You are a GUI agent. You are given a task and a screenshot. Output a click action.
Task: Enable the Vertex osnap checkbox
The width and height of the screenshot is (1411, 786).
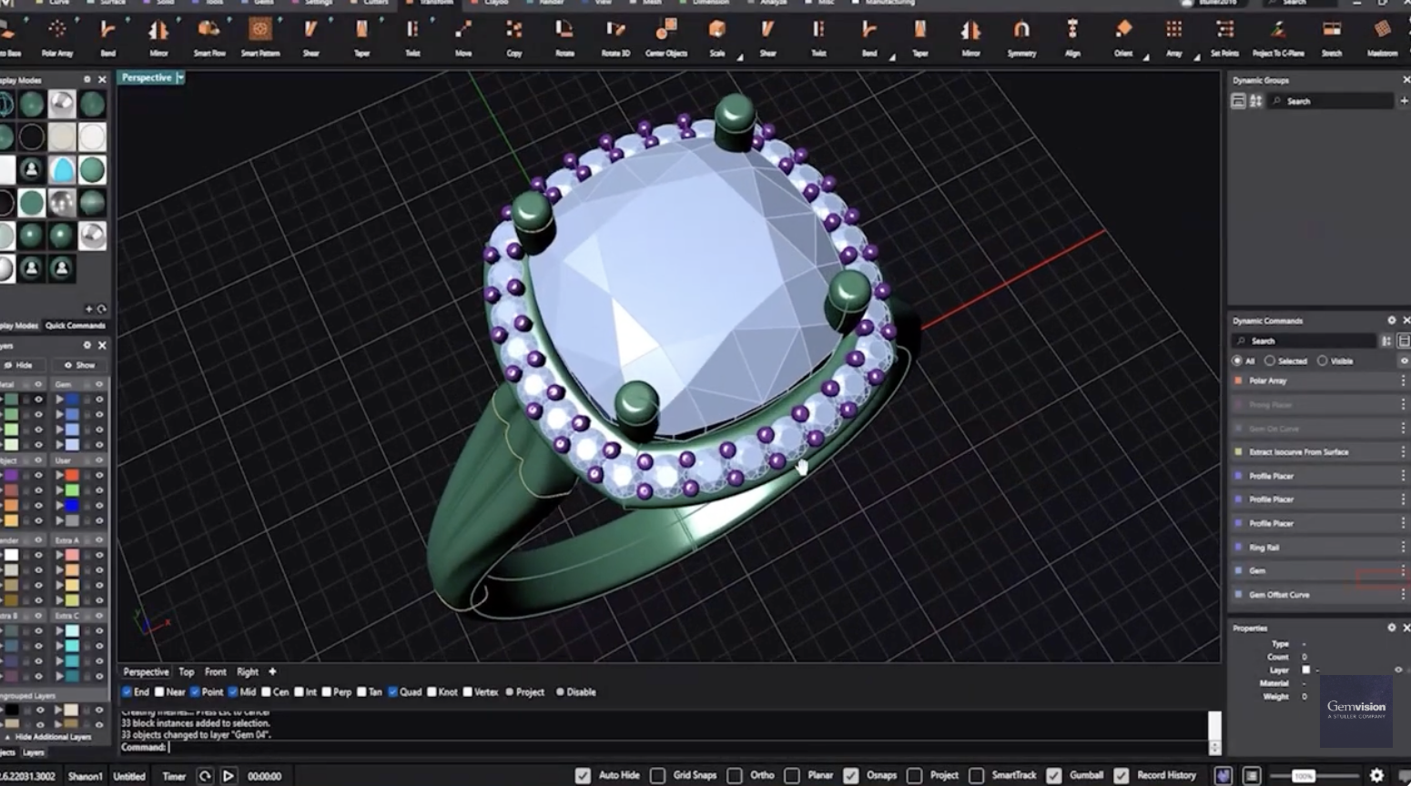click(x=468, y=692)
